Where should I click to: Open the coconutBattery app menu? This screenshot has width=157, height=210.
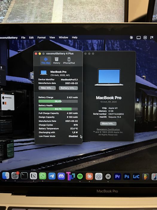9,38
